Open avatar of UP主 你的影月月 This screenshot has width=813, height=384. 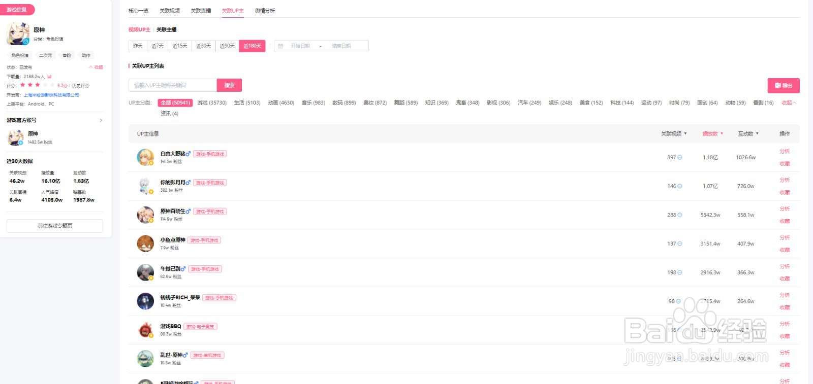coord(145,186)
